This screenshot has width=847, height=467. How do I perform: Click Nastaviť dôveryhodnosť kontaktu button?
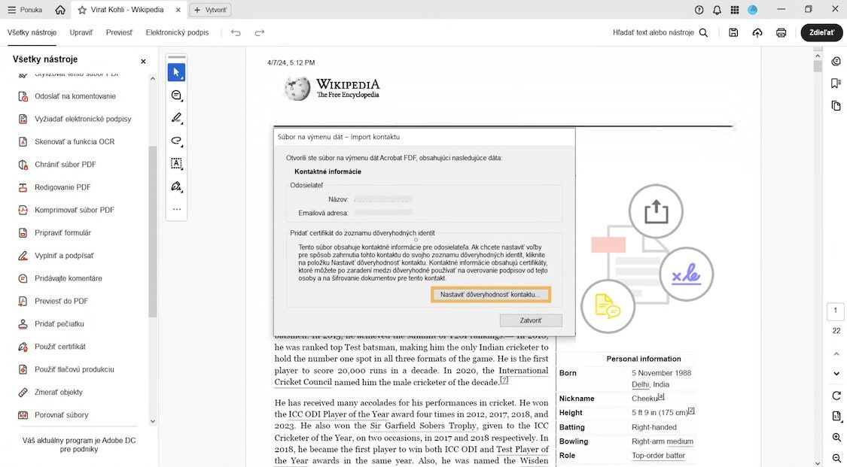[490, 295]
